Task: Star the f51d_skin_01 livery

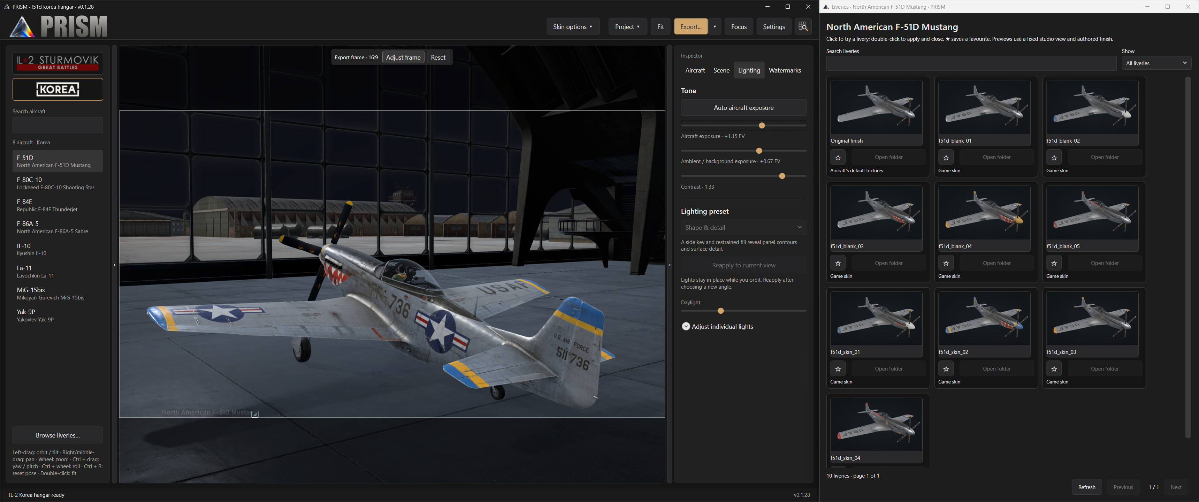Action: point(838,369)
